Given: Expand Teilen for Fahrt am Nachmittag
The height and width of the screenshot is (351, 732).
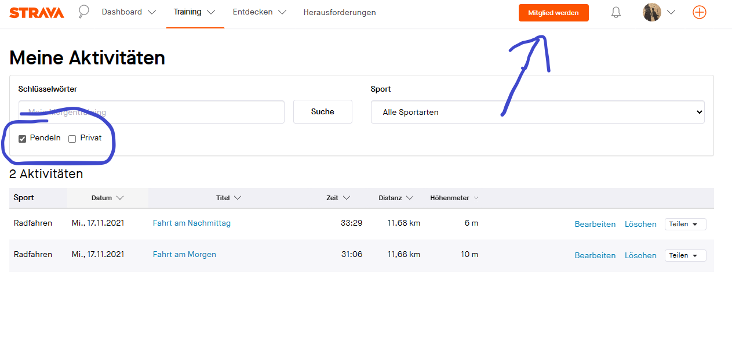Looking at the screenshot, I should coord(685,224).
